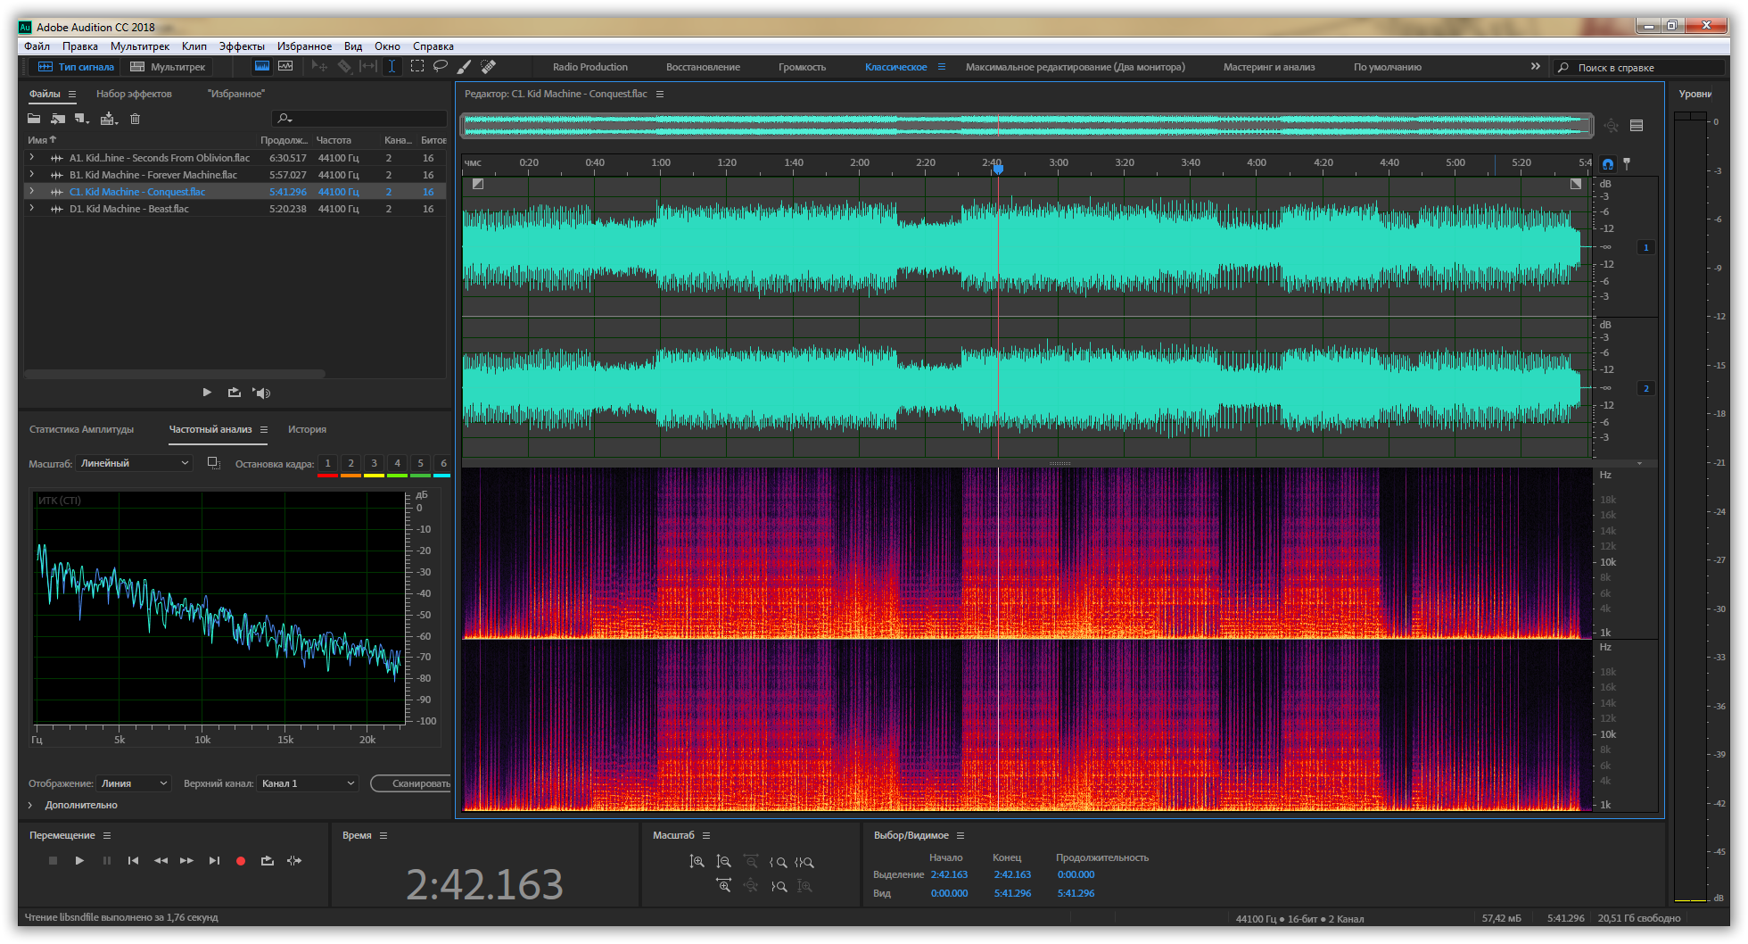Screen dimensions: 1748x944
Task: Toggle Loop Playback in Transport
Action: click(x=268, y=861)
